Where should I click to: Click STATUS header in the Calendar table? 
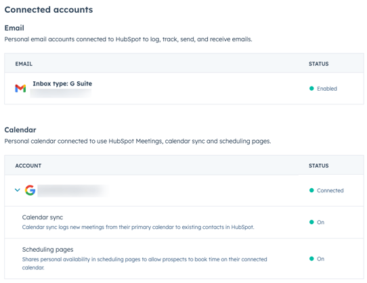(x=318, y=166)
